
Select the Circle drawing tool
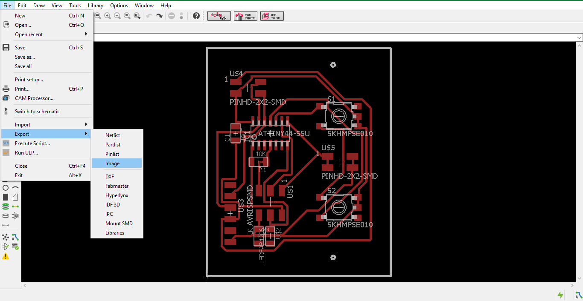6,188
